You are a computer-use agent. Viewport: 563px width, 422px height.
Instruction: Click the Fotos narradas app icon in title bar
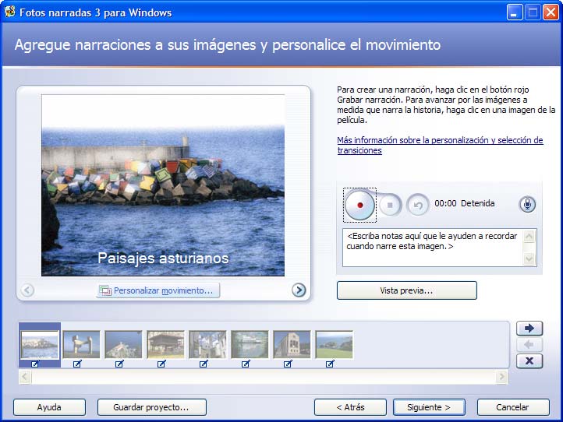pyautogui.click(x=9, y=12)
